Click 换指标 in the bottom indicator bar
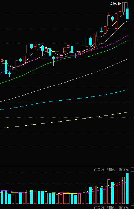The image size is (134, 209). pos(124,207)
